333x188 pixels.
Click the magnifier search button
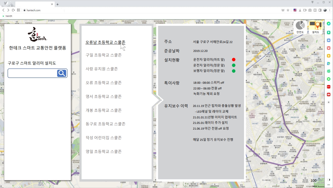[x=62, y=73]
